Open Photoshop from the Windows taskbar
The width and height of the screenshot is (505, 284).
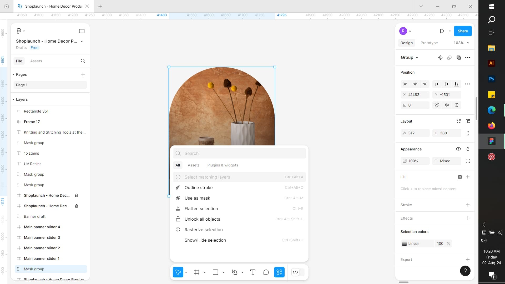coord(491,79)
